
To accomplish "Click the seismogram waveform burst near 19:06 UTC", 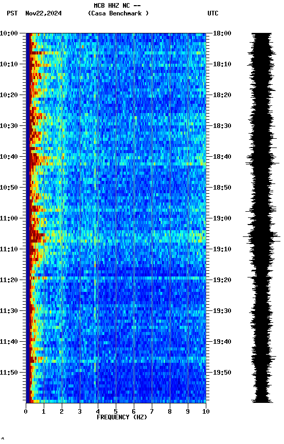I will pyautogui.click(x=261, y=237).
